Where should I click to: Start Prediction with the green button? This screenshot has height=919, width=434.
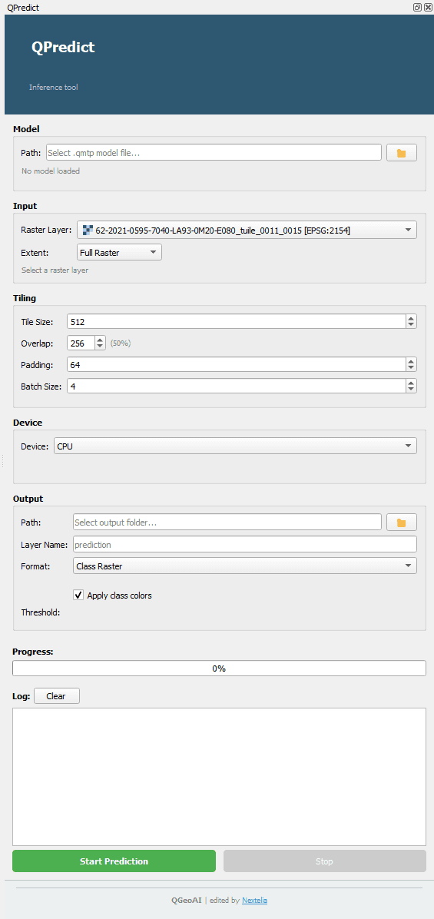pos(114,861)
